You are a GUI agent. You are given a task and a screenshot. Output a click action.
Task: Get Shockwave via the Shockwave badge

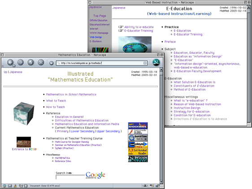point(138,126)
